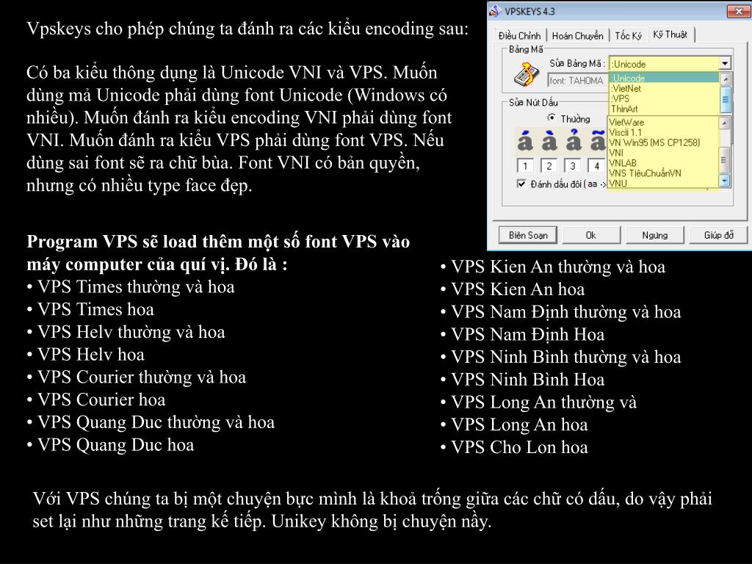Screen dimensions: 752x564
Task: Choose VNLAB in the lower list
Action: (664, 162)
